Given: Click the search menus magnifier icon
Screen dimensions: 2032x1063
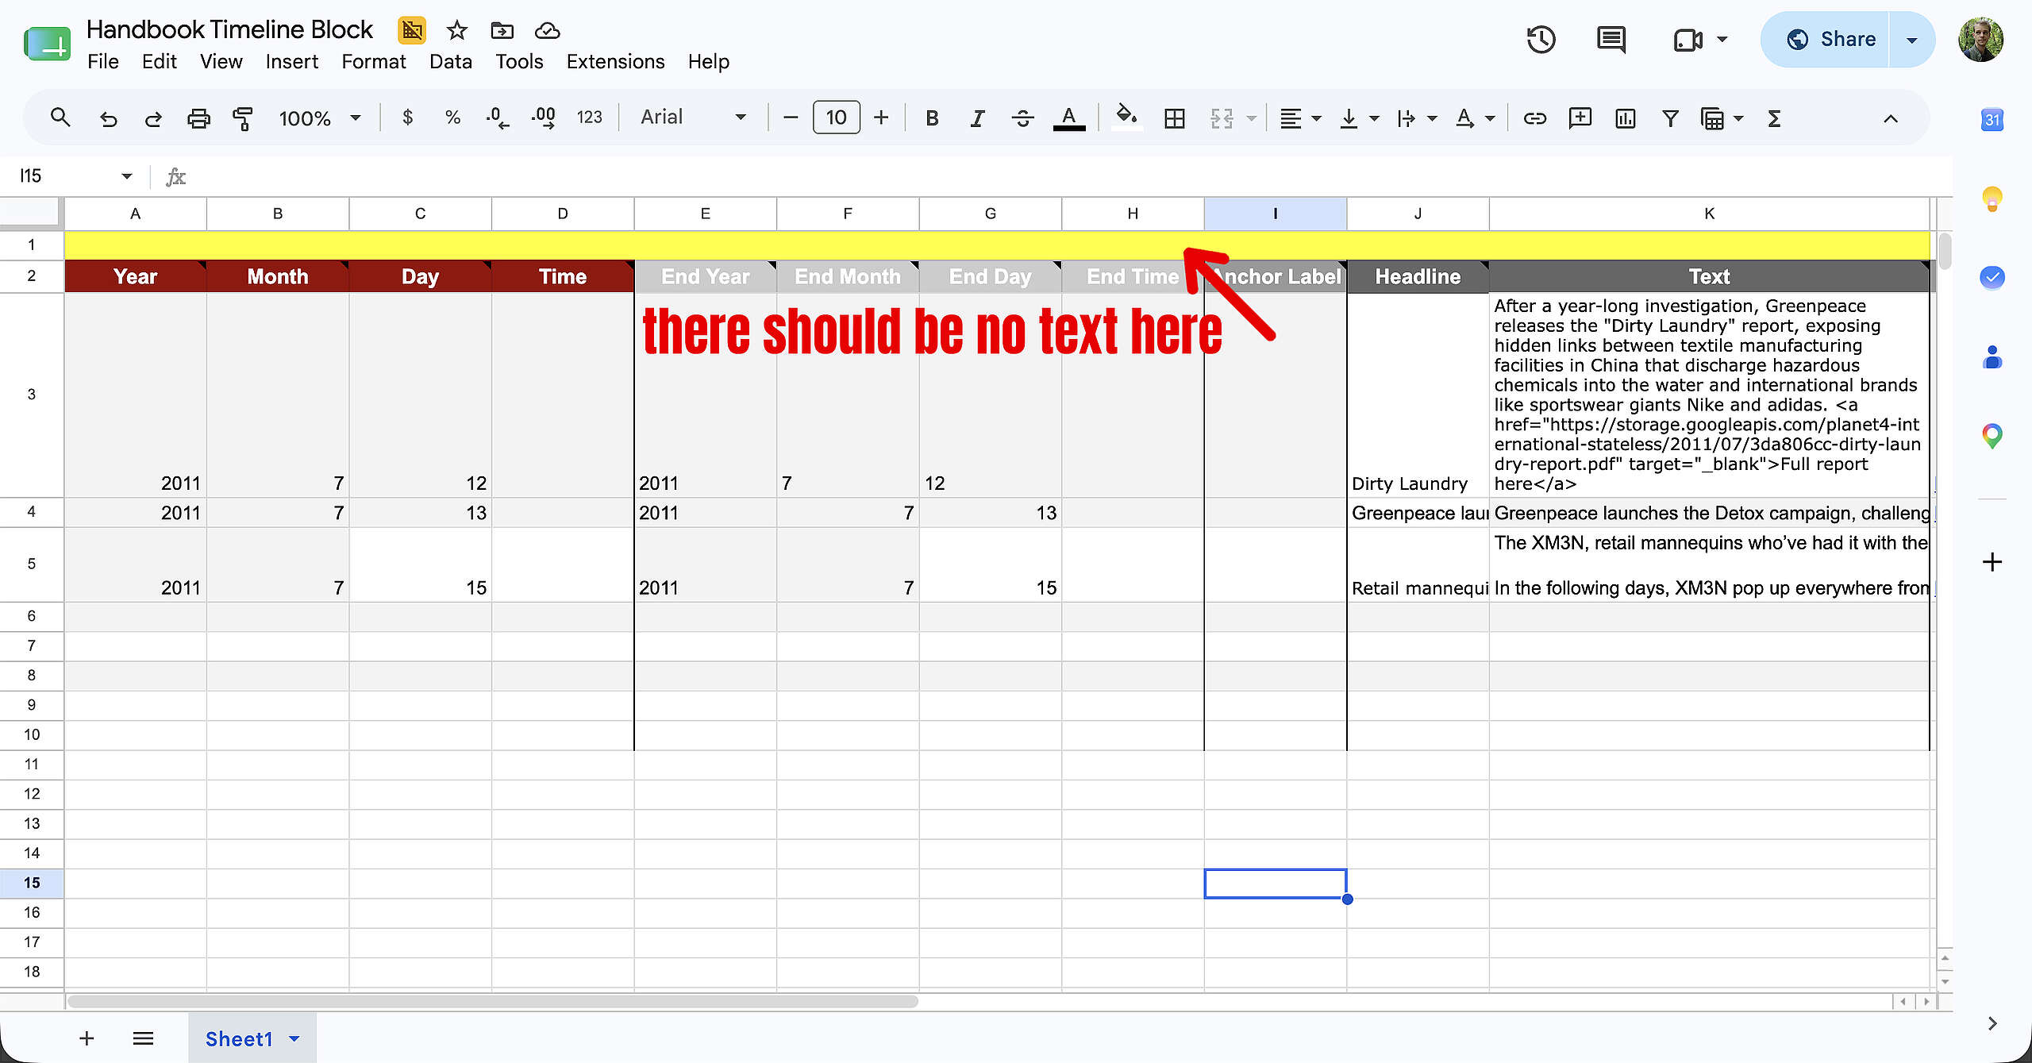Looking at the screenshot, I should pyautogui.click(x=60, y=118).
